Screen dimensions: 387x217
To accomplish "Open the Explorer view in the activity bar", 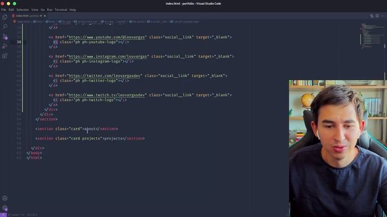I will (5, 17).
